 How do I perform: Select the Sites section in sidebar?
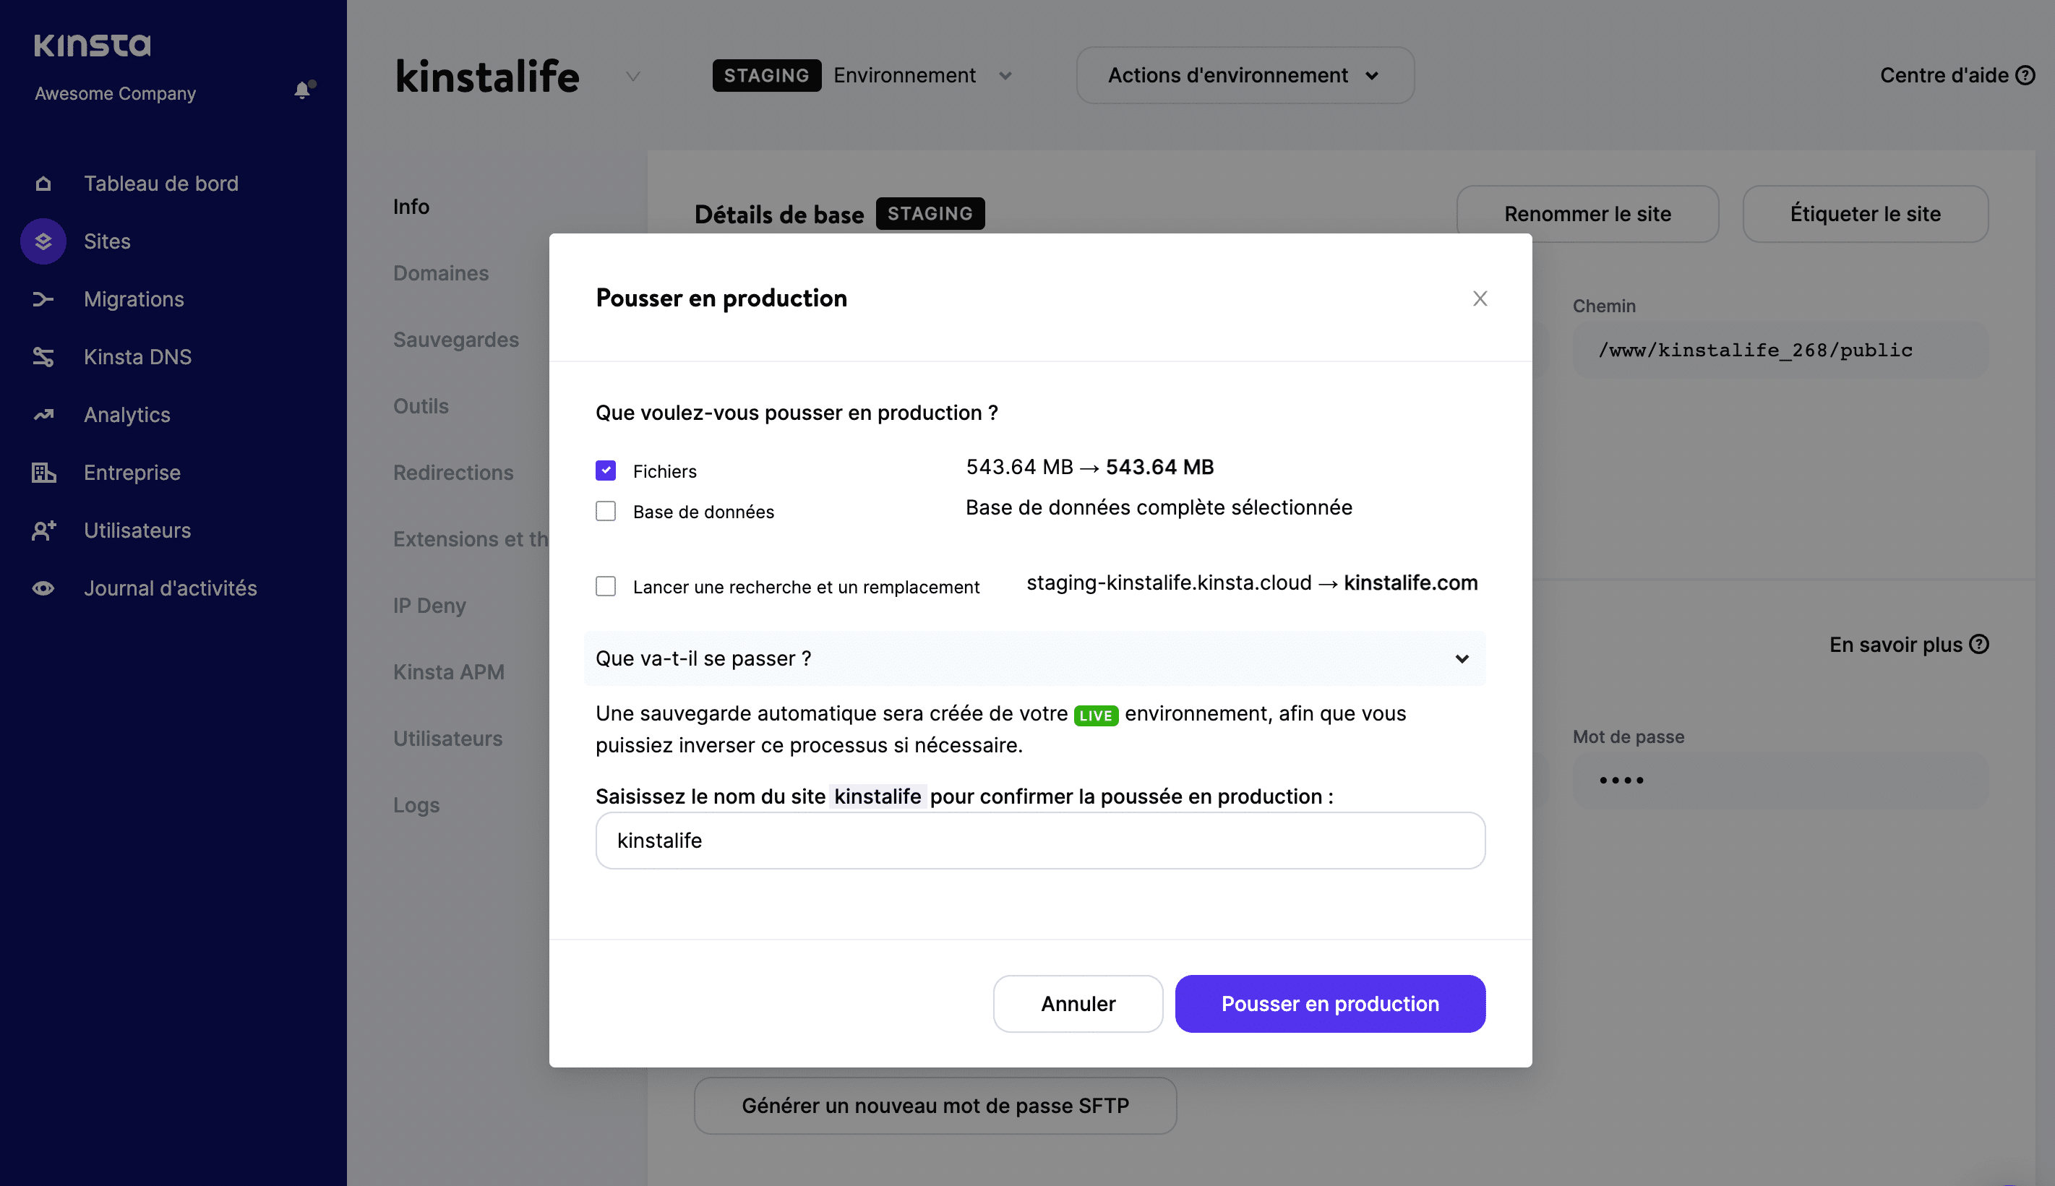pyautogui.click(x=107, y=241)
